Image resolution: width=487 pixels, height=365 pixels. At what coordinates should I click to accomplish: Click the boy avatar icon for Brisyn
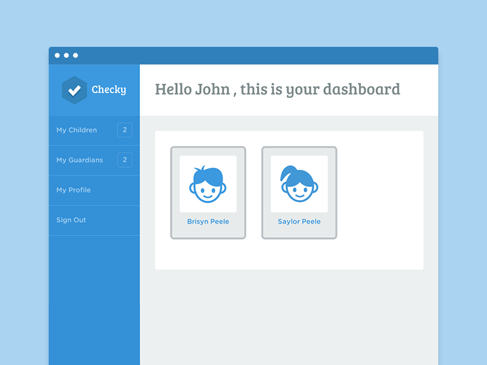(208, 184)
